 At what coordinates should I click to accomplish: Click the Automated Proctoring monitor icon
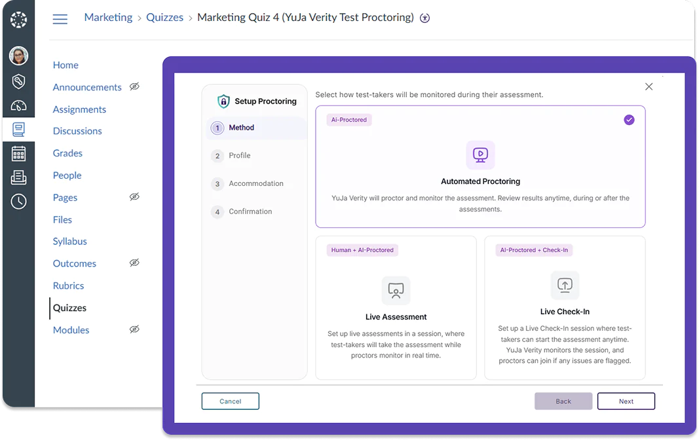pos(481,155)
